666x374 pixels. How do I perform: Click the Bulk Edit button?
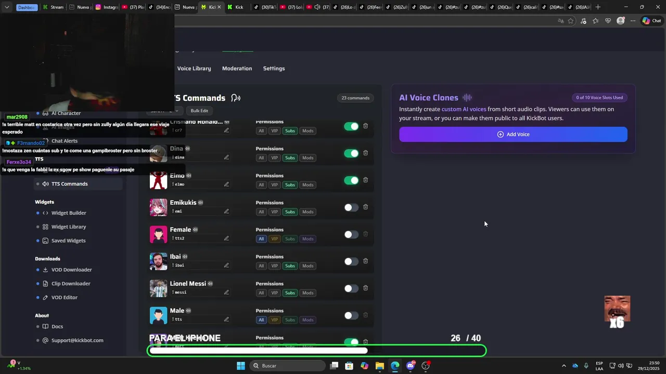click(199, 111)
